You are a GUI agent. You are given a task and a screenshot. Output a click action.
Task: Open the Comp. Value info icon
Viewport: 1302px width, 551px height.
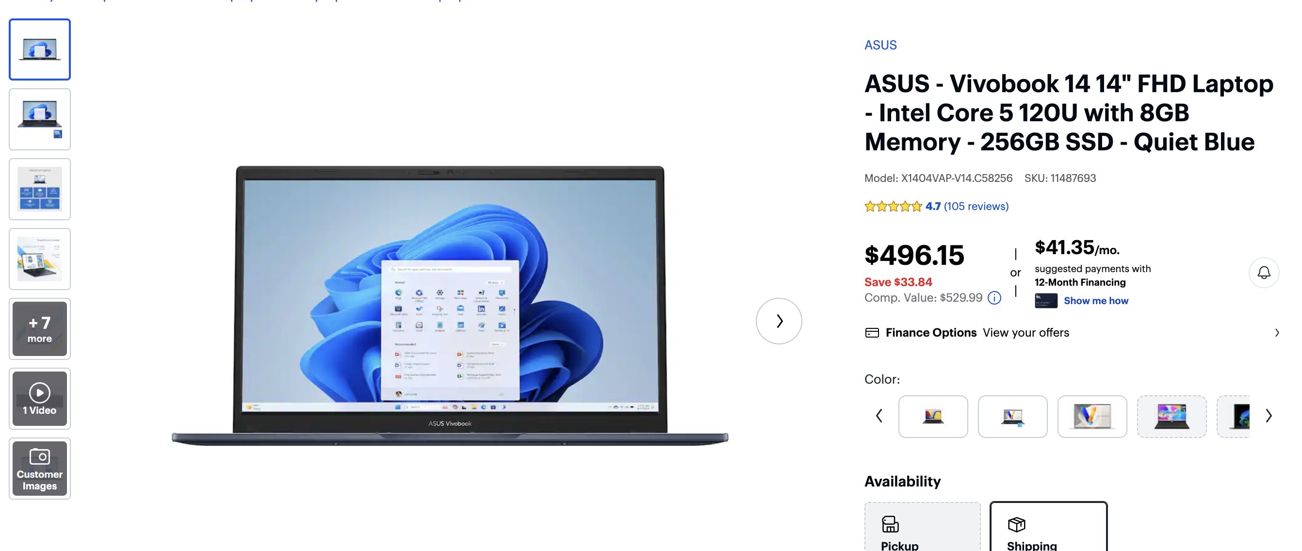[994, 298]
